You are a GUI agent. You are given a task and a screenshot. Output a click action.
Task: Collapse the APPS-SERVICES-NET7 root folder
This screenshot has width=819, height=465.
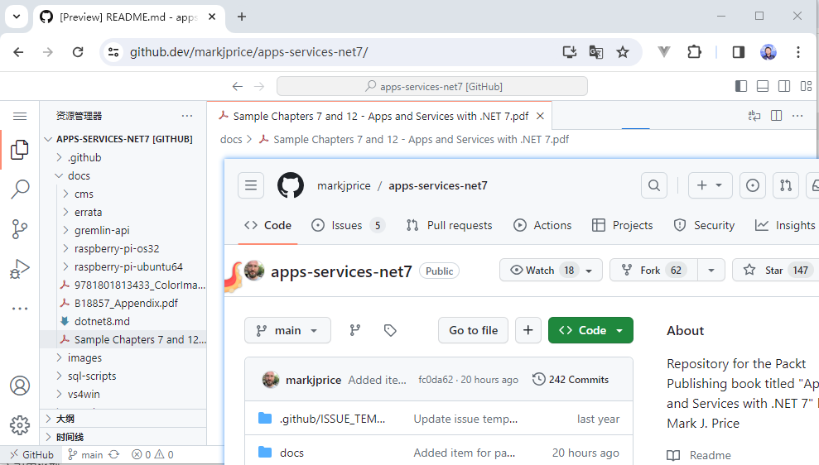pos(124,139)
